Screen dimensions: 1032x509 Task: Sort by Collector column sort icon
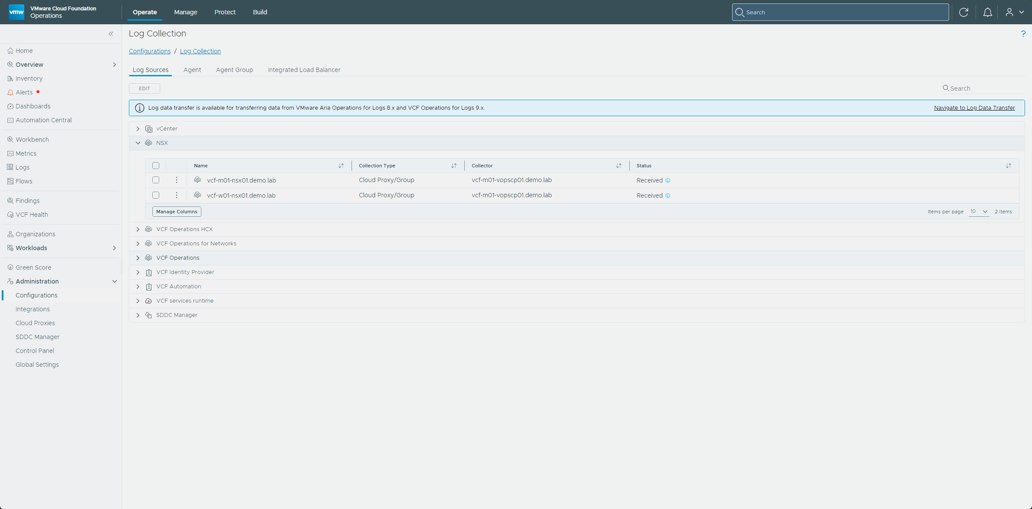click(619, 166)
